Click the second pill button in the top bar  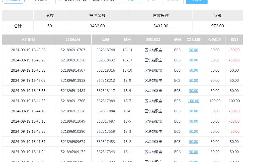point(40,1)
